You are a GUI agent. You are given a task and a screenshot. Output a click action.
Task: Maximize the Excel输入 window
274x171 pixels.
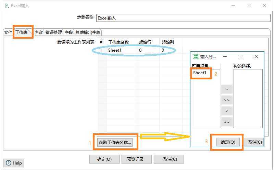tap(249, 5)
